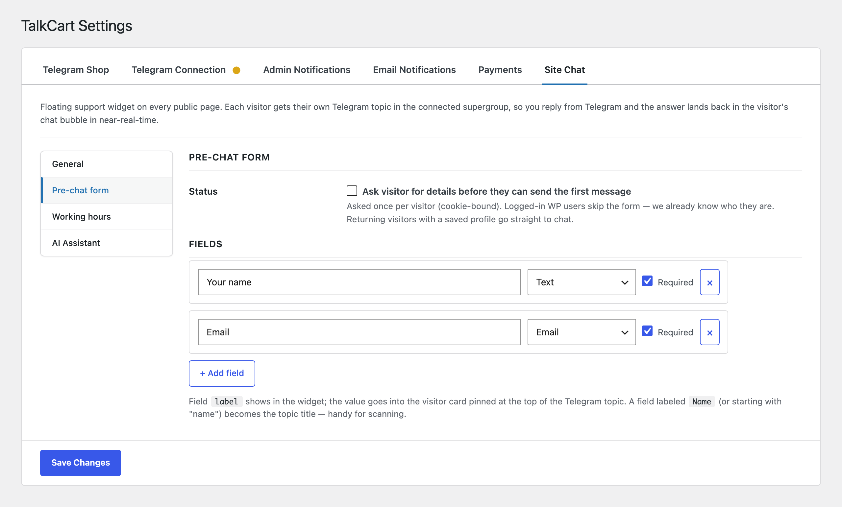The height and width of the screenshot is (507, 842).
Task: Open AI Assistant sidebar section
Action: 107,243
